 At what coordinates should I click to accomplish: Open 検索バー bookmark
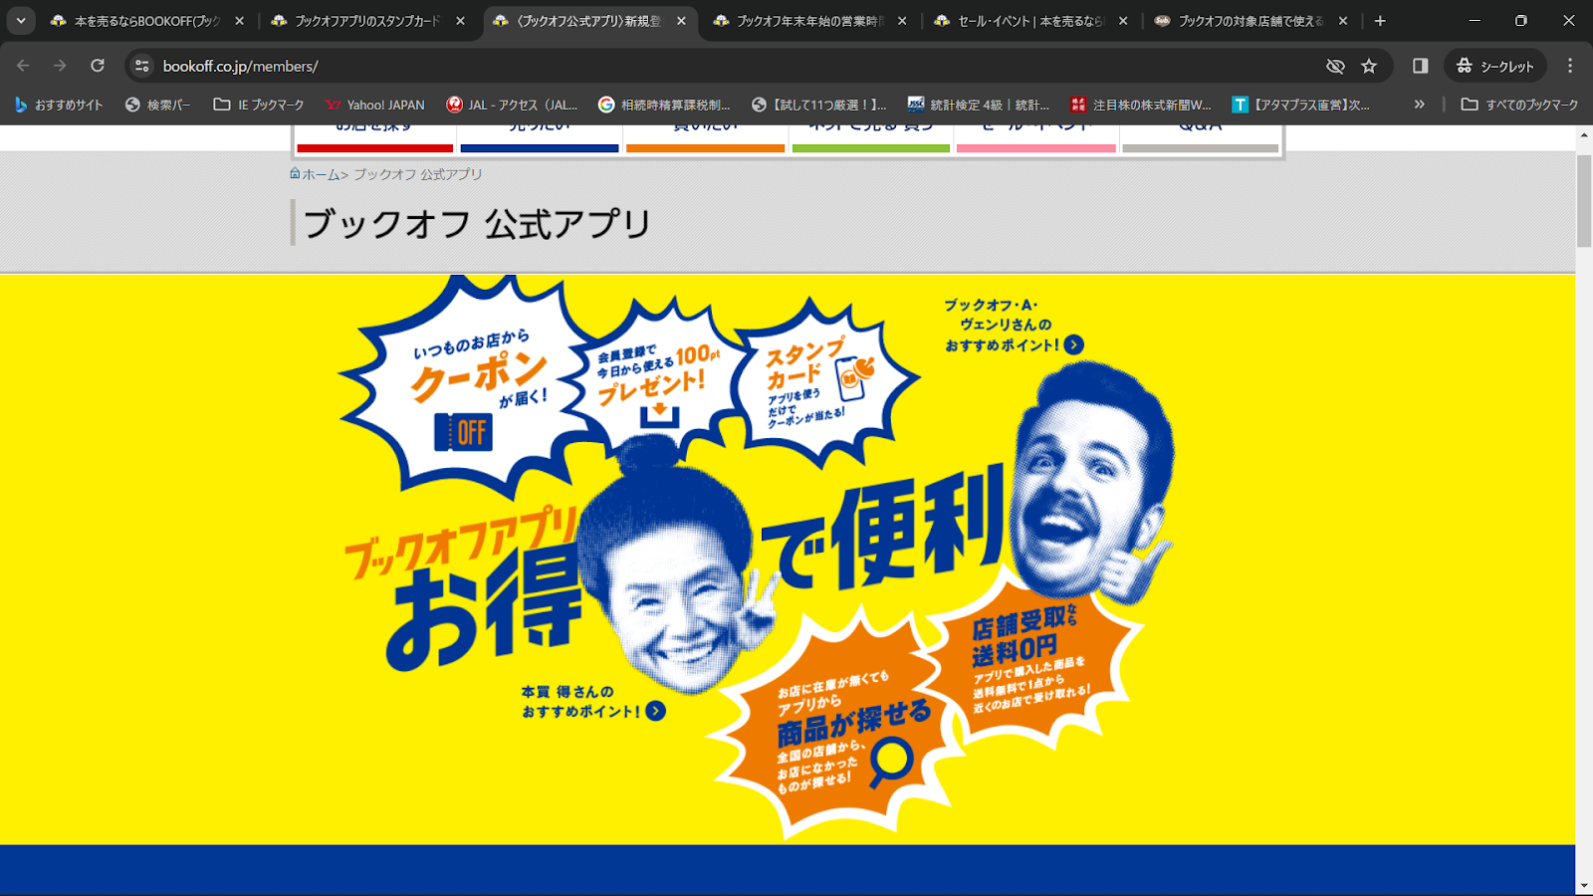tap(157, 105)
